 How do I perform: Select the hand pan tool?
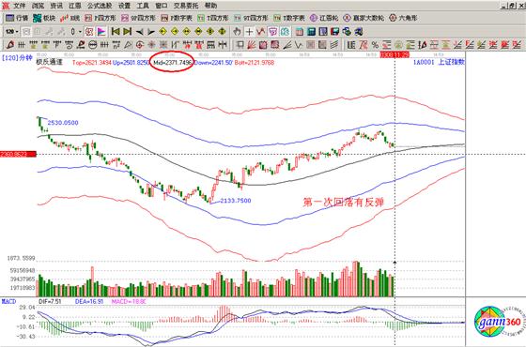[x=237, y=32]
